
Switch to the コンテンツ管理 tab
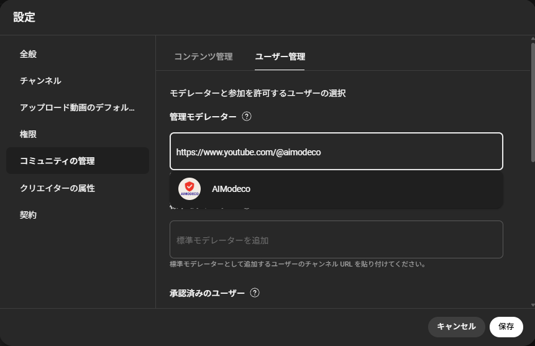[203, 57]
